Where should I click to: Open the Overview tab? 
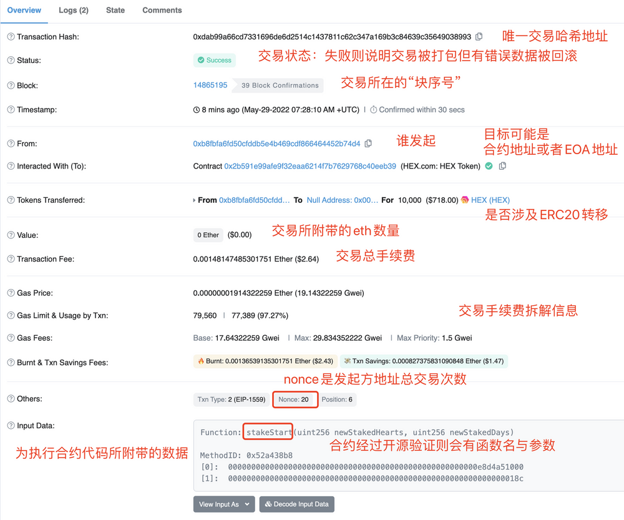pyautogui.click(x=24, y=11)
